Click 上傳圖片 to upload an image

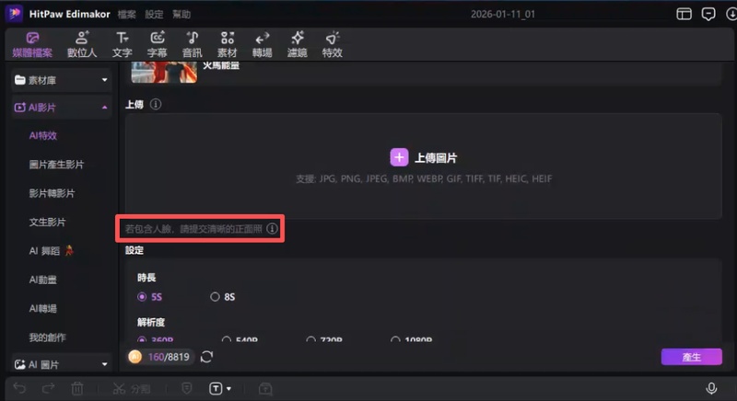424,156
